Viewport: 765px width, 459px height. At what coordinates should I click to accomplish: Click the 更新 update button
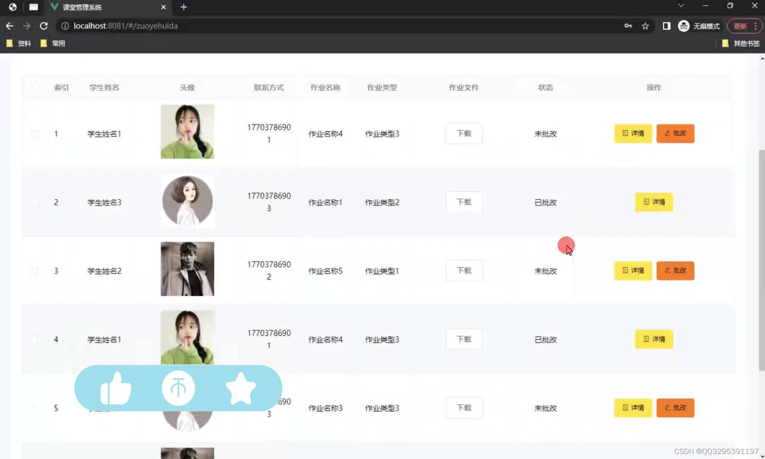[740, 26]
